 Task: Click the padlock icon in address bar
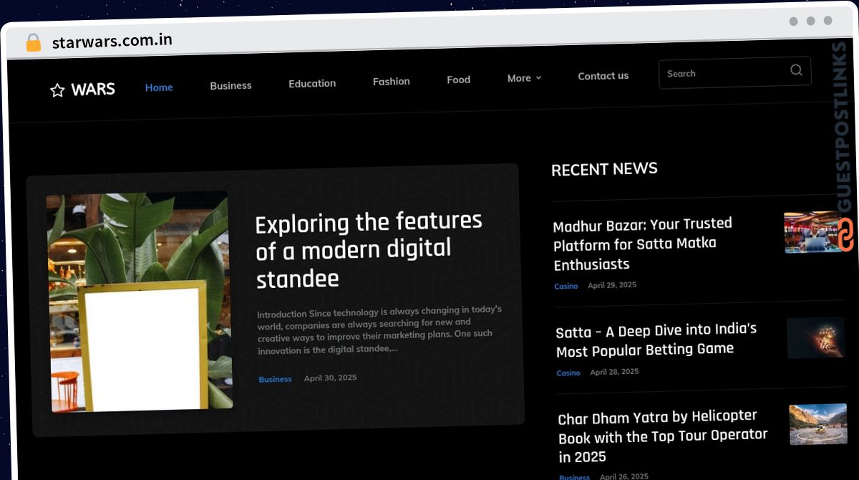pyautogui.click(x=34, y=42)
